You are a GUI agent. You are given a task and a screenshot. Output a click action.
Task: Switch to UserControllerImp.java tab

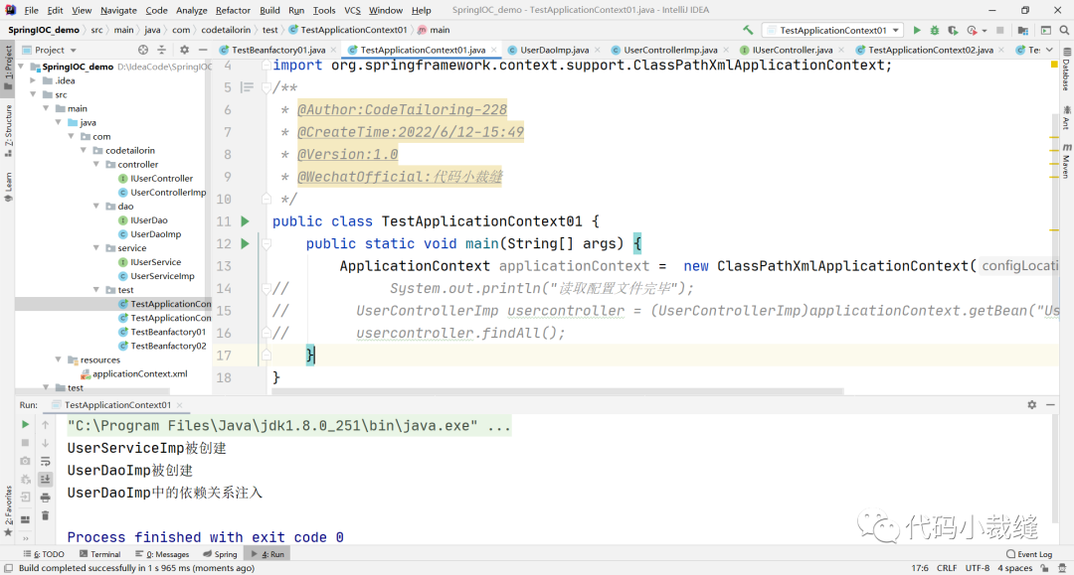[670, 50]
